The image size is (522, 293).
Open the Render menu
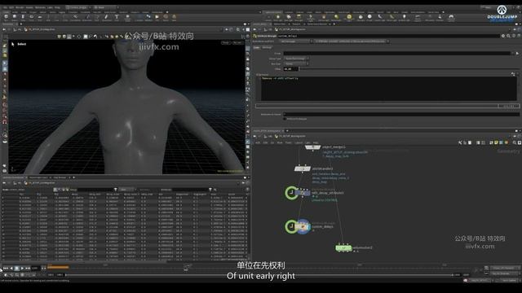[x=20, y=7]
